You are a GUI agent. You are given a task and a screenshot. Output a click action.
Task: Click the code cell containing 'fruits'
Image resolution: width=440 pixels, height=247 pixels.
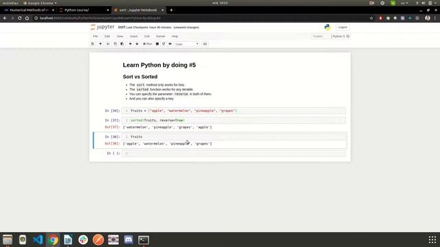[x=234, y=137]
